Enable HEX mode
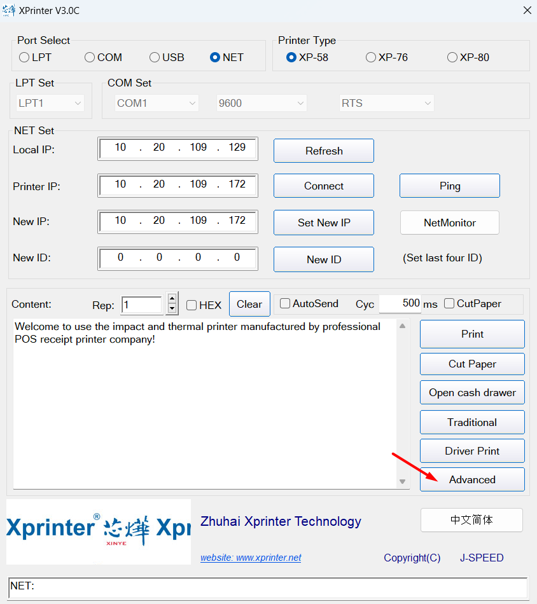537x604 pixels. click(192, 305)
